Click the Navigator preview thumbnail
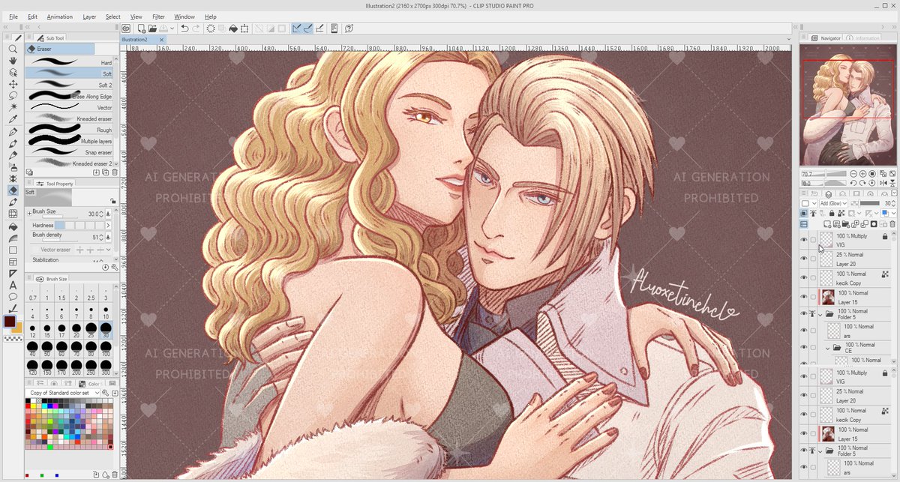The height and width of the screenshot is (482, 900). coord(847,105)
